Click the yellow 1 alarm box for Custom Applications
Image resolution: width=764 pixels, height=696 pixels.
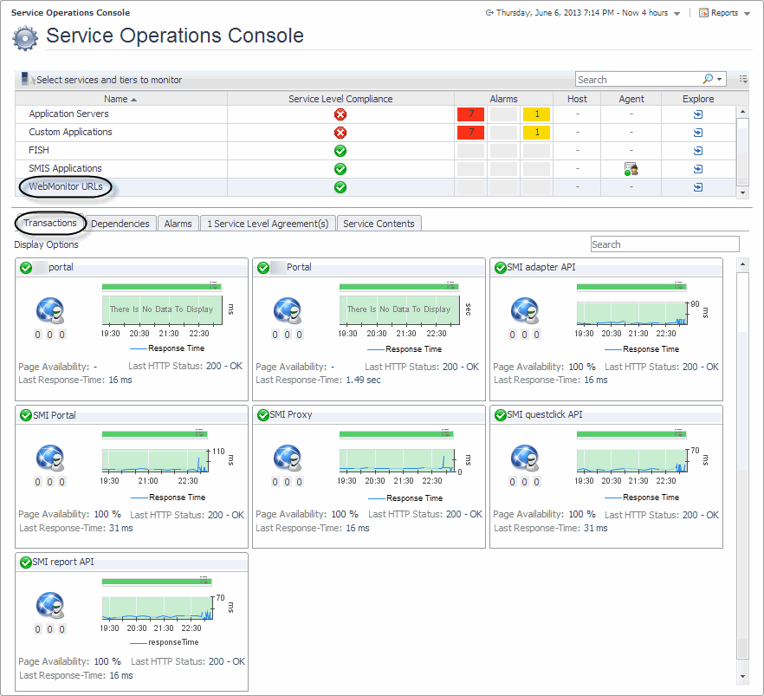point(536,133)
